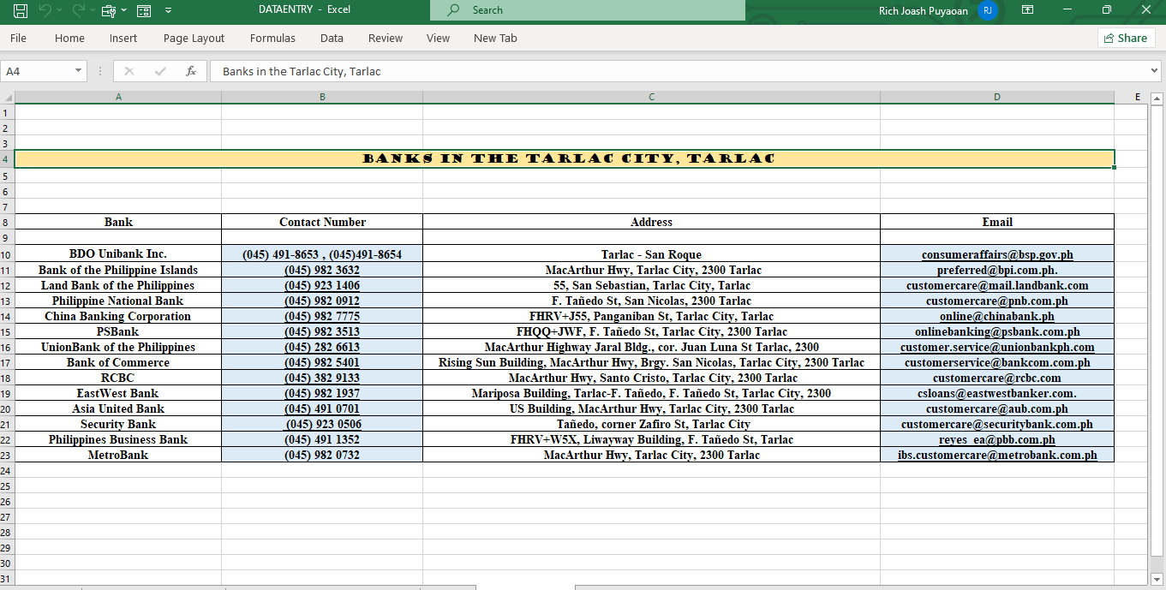This screenshot has height=590, width=1166.
Task: Click the Select All corner of the sheet
Action: point(7,97)
